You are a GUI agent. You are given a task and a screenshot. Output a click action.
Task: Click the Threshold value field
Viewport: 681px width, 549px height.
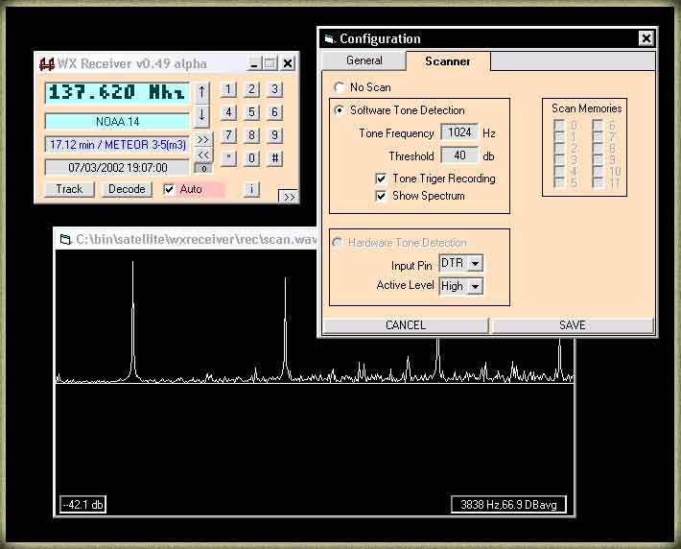tap(459, 155)
